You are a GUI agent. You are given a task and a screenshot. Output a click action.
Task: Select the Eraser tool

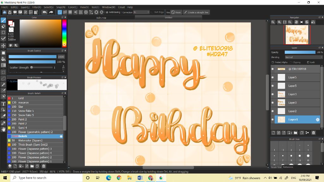click(x=3, y=27)
